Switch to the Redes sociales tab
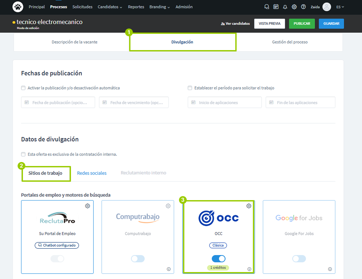Screen dimensions: 362x279 [92, 173]
